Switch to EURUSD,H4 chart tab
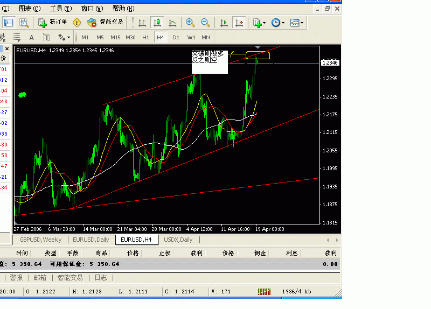The height and width of the screenshot is (309, 431). (x=136, y=240)
